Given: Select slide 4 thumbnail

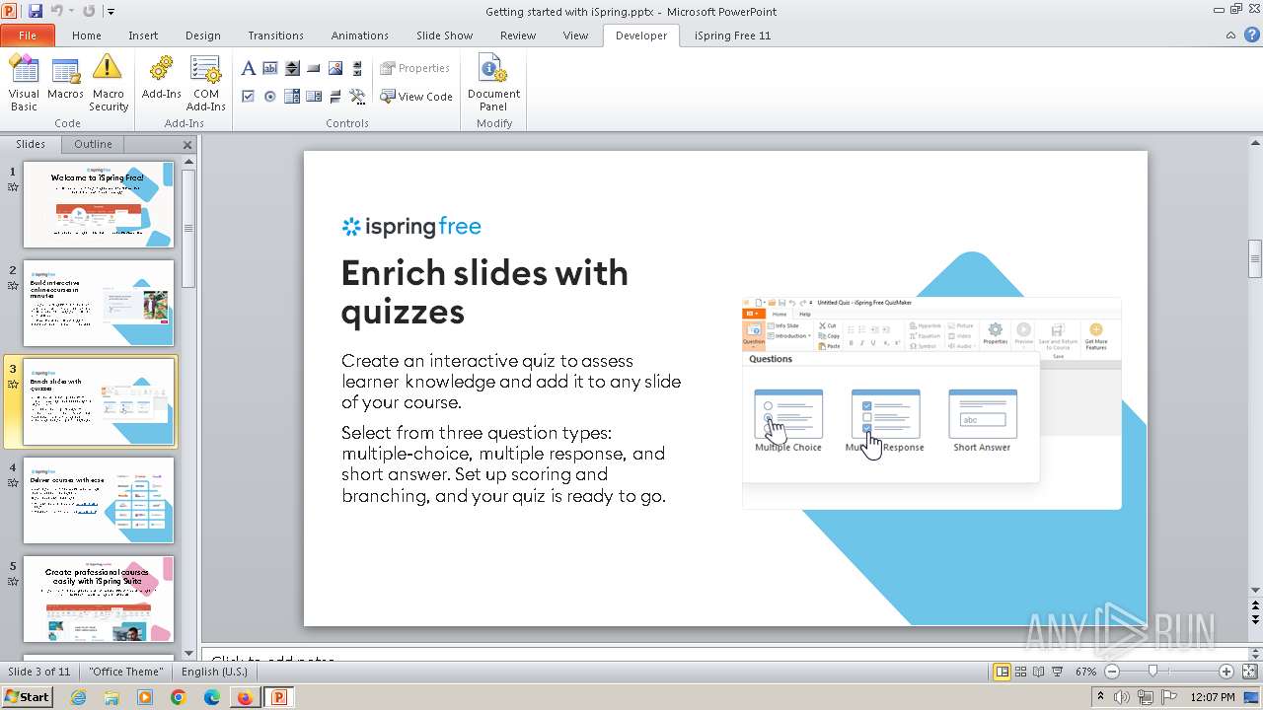Looking at the screenshot, I should click(99, 500).
